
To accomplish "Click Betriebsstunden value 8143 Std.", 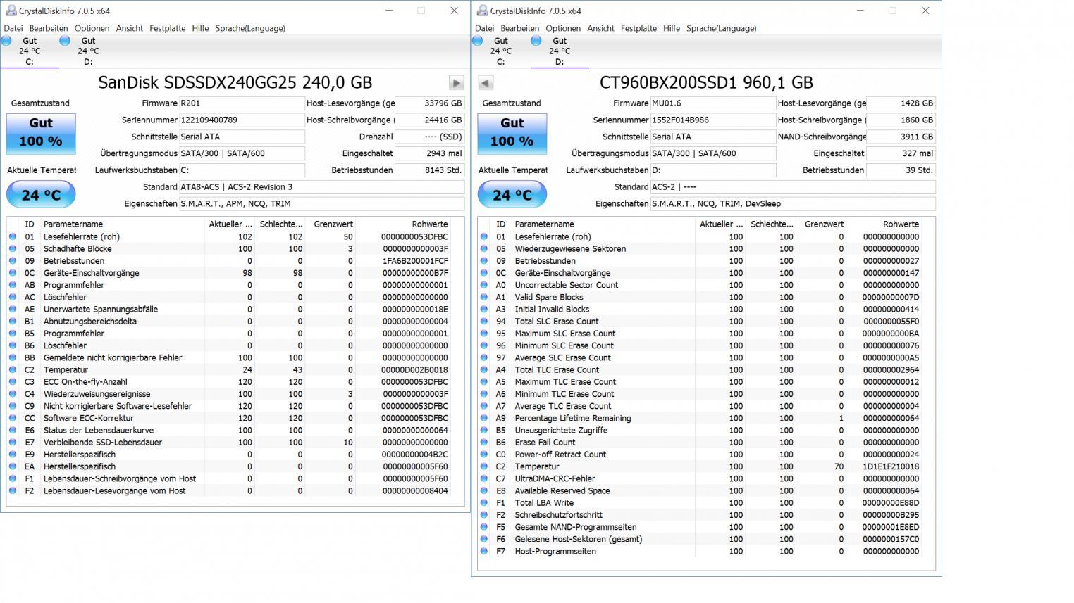I will [x=430, y=170].
